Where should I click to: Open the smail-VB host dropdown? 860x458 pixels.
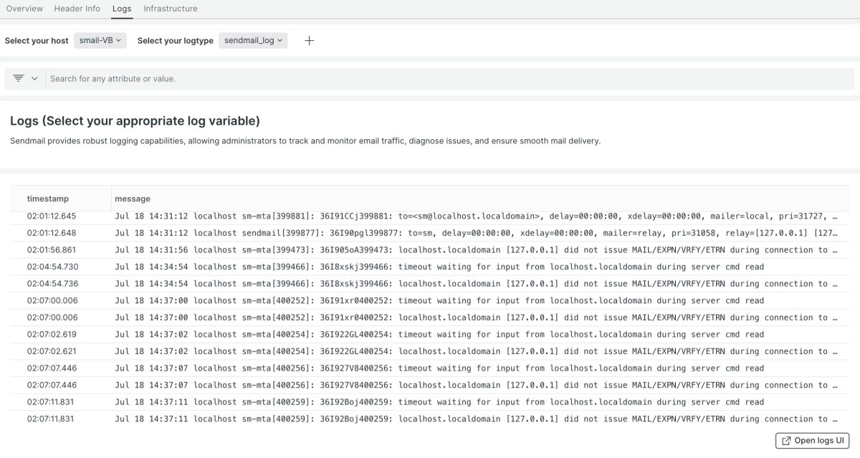coord(100,41)
